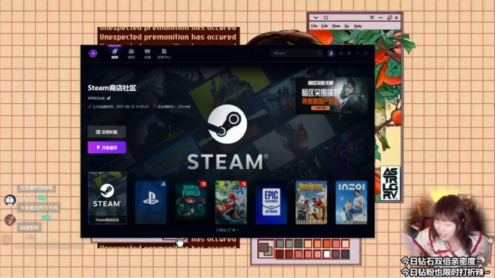Click the verified check badge under title
The width and height of the screenshot is (495, 278).
tap(109, 98)
